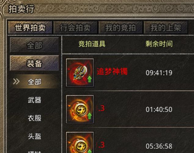Click the red 追梦神镯 item name
This screenshot has height=153, width=194.
click(112, 71)
